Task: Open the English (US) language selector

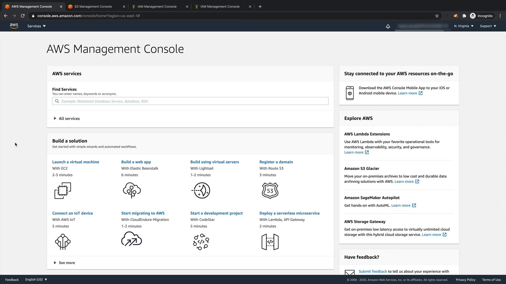Action: (36, 280)
